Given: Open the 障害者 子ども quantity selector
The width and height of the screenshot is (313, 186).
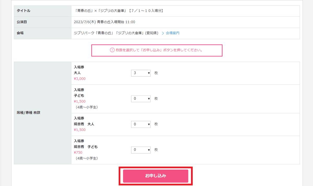Looking at the screenshot, I should (x=141, y=150).
